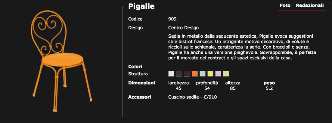
Task: Pick the yellow structure color swatch
Action: (210, 74)
